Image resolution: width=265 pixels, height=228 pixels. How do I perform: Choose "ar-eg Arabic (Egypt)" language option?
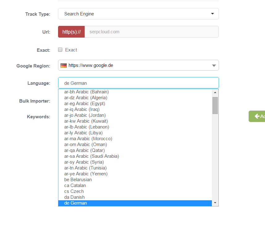tap(85, 104)
